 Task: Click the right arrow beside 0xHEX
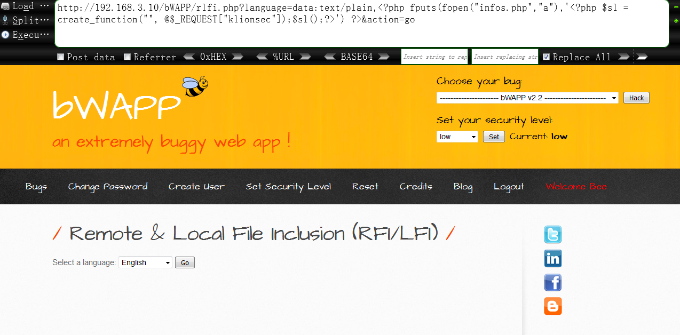(x=238, y=57)
